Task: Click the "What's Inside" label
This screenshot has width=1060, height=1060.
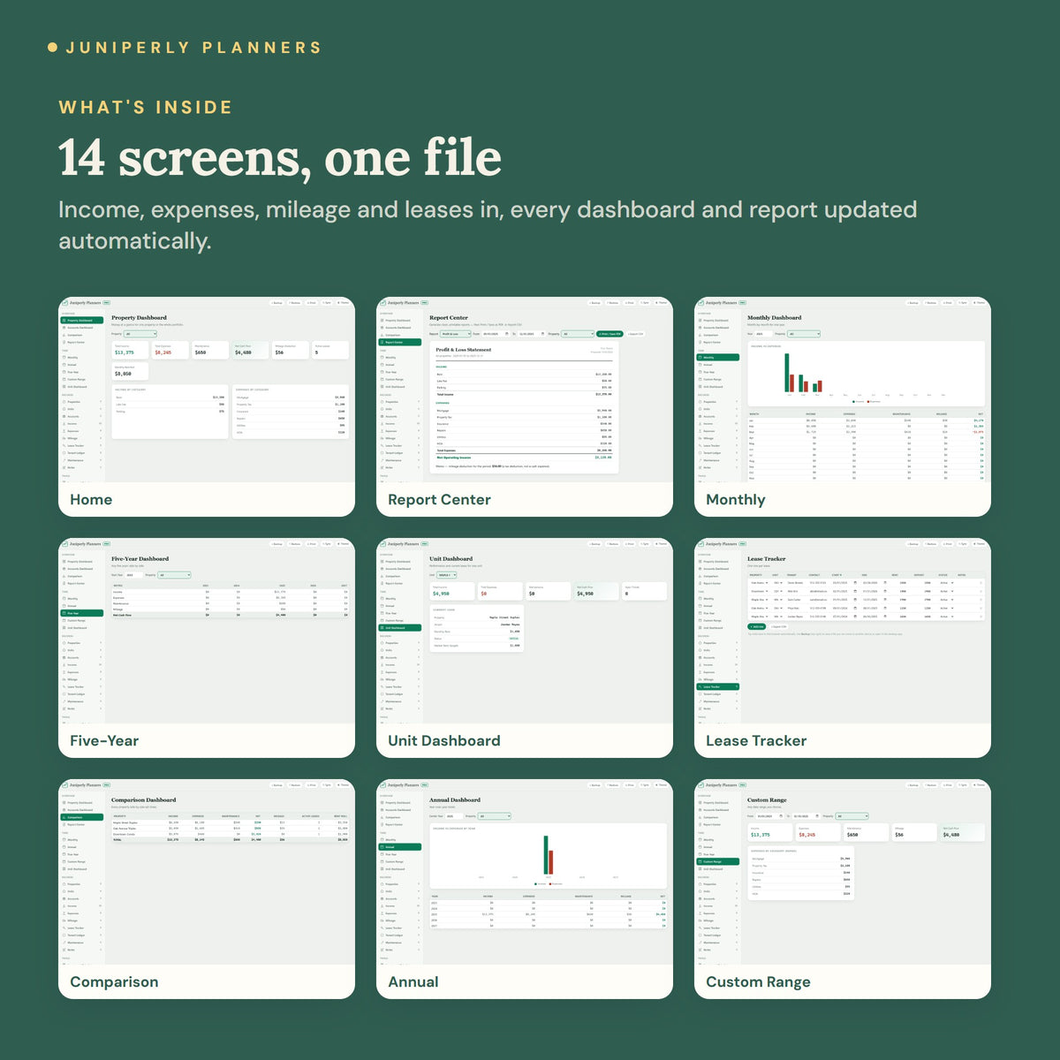Action: (x=146, y=108)
